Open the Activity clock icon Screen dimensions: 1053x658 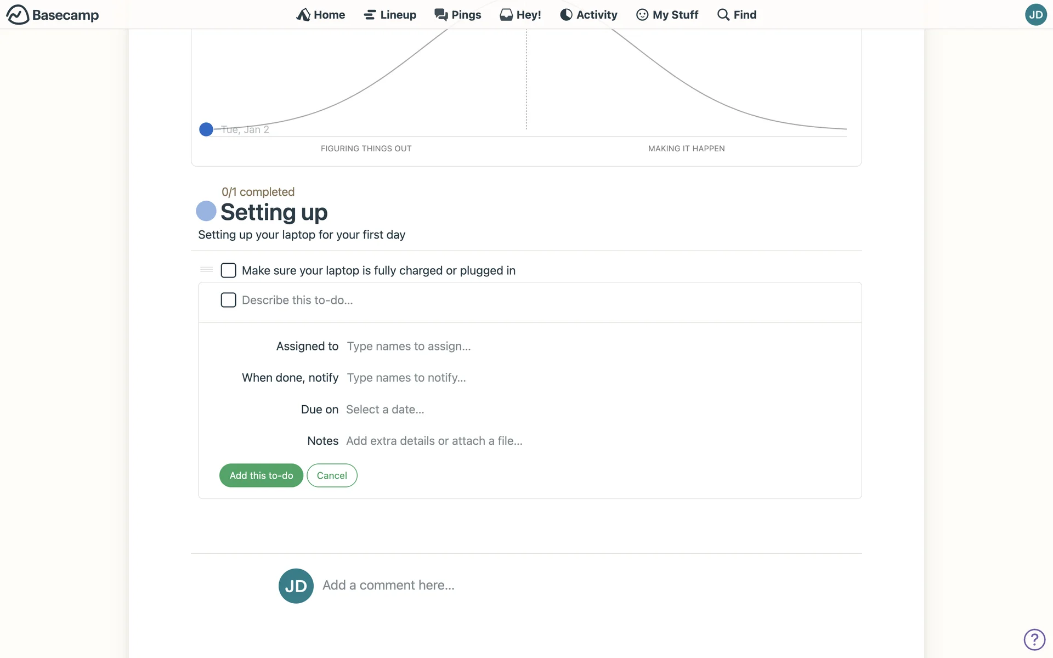click(x=566, y=15)
